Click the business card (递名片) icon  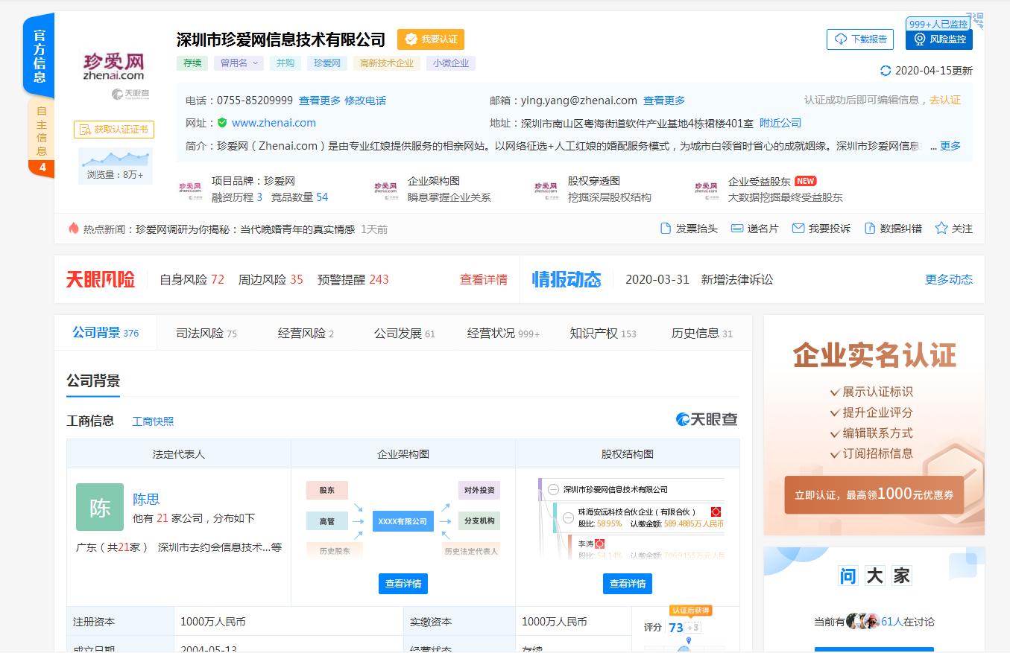click(x=737, y=229)
